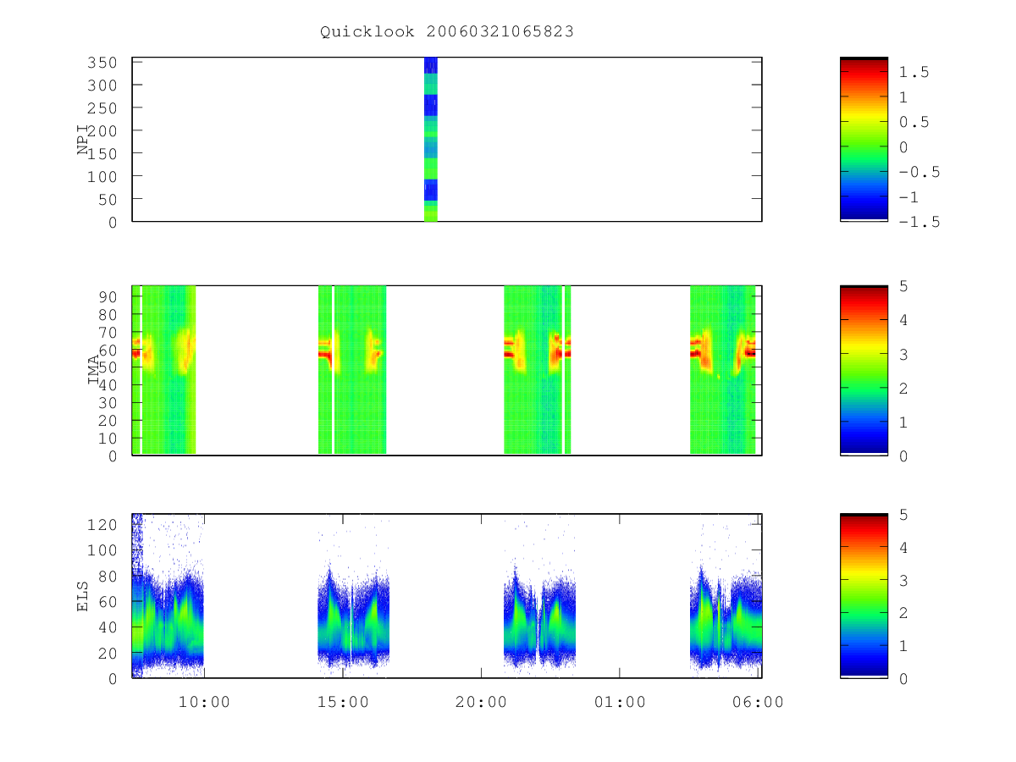Click the 2 label on ELS colorbar
This screenshot has height=762, width=1016.
point(904,613)
